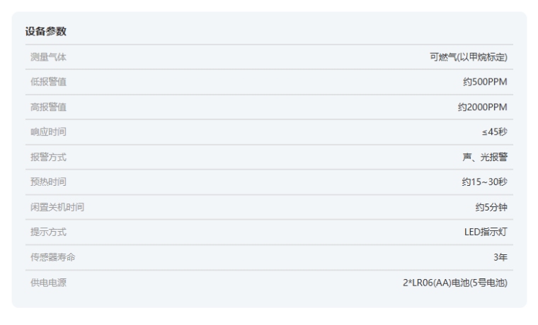Screen dimensions: 538x325
Task: Click the 传感器寿命 label
Action: pos(48,258)
